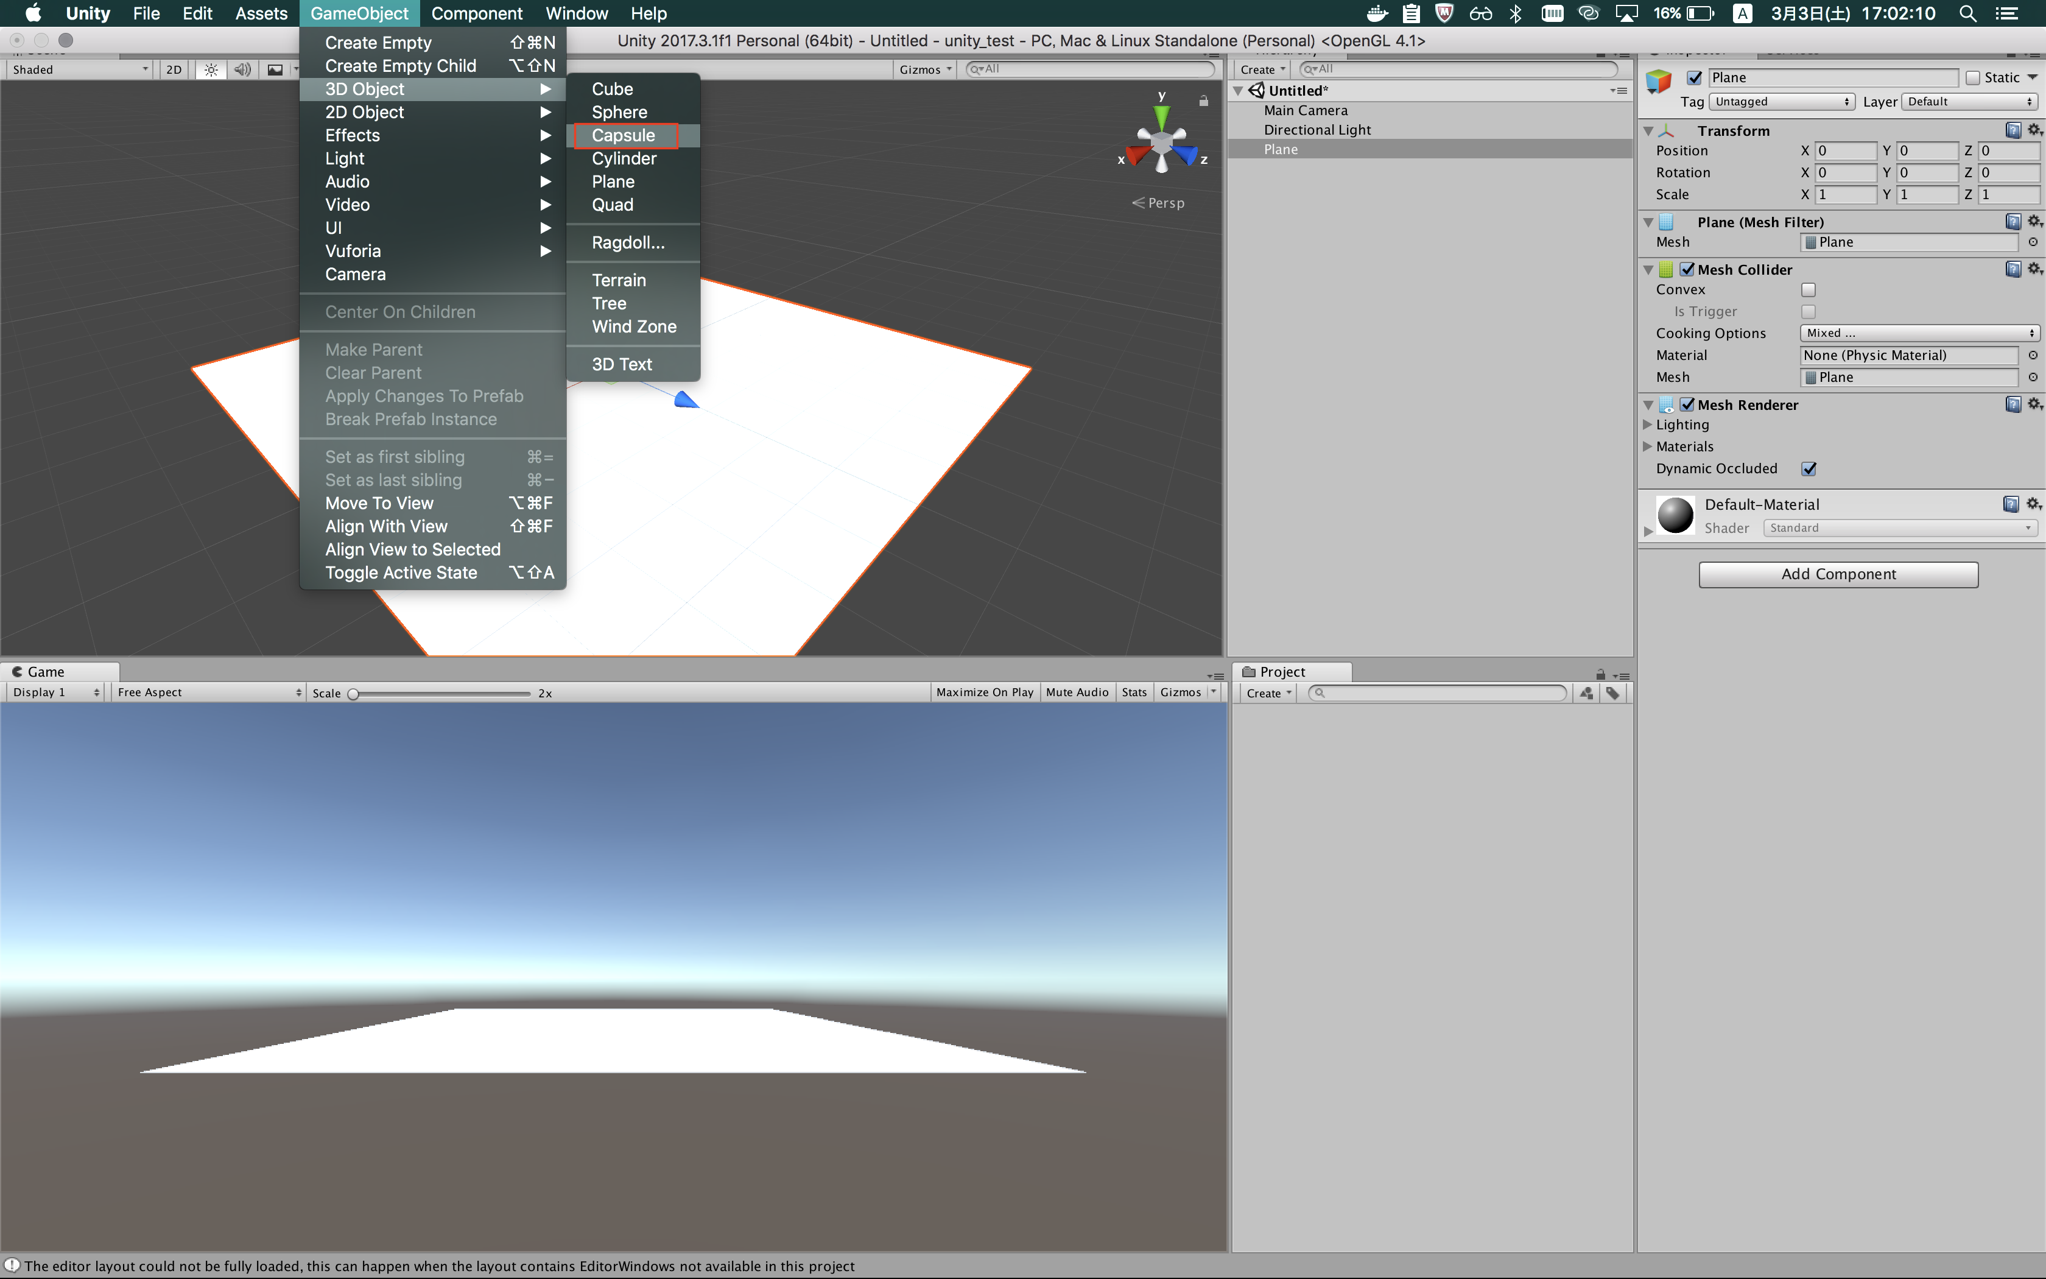Click Default-Material sphere preview
This screenshot has height=1279, width=2046.
coord(1675,515)
